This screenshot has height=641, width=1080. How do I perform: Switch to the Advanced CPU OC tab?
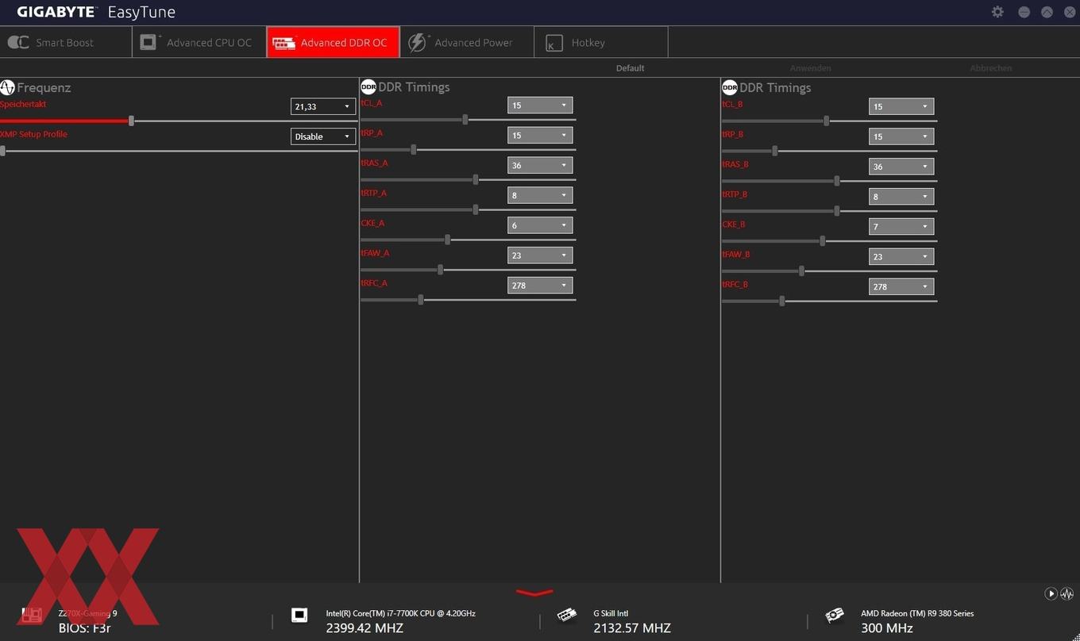point(199,42)
